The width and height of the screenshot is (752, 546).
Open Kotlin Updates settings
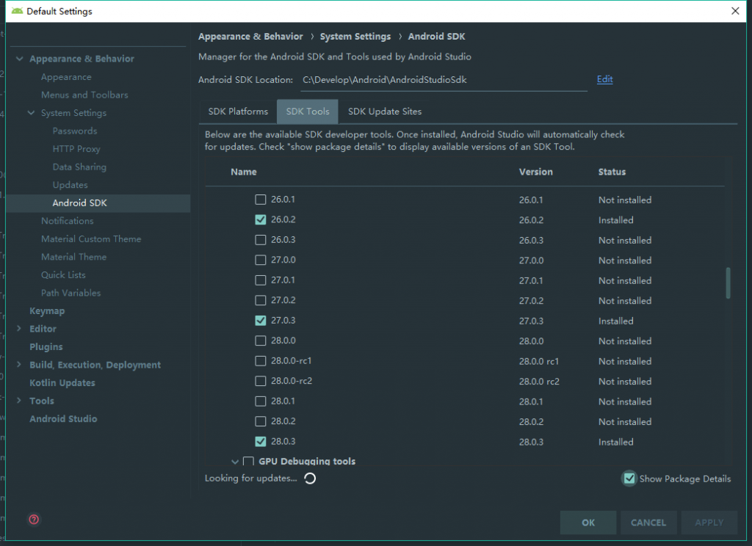tap(62, 382)
